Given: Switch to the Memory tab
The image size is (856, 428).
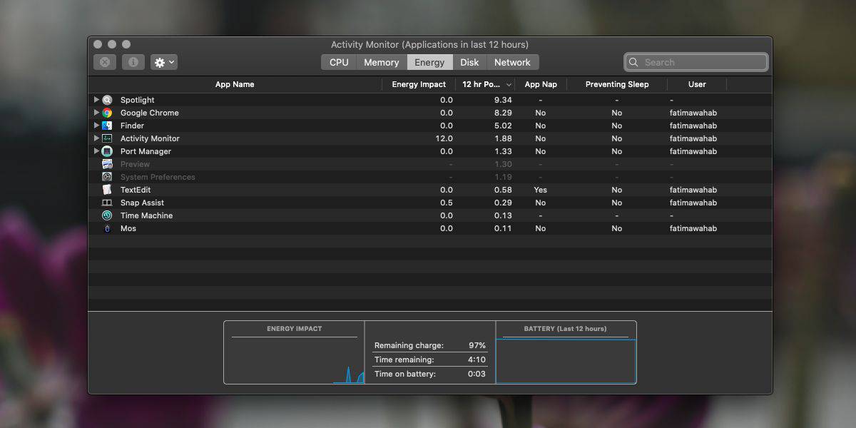Looking at the screenshot, I should [x=382, y=62].
